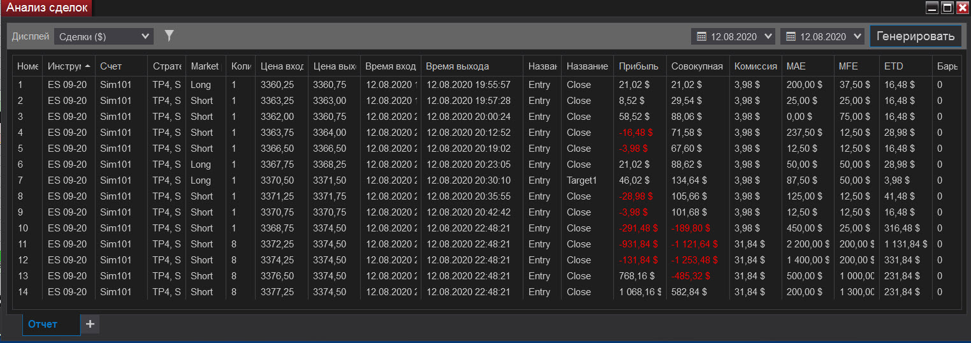Click loss value -291,48 $
The width and height of the screenshot is (971, 343).
coord(637,228)
